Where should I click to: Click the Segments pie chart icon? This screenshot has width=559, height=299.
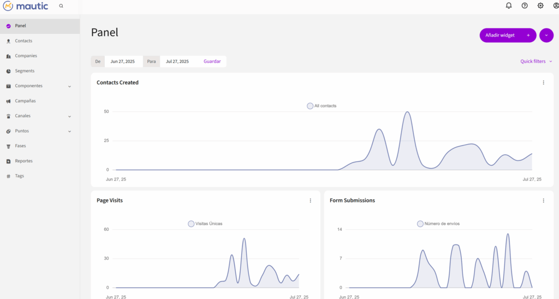pyautogui.click(x=9, y=71)
